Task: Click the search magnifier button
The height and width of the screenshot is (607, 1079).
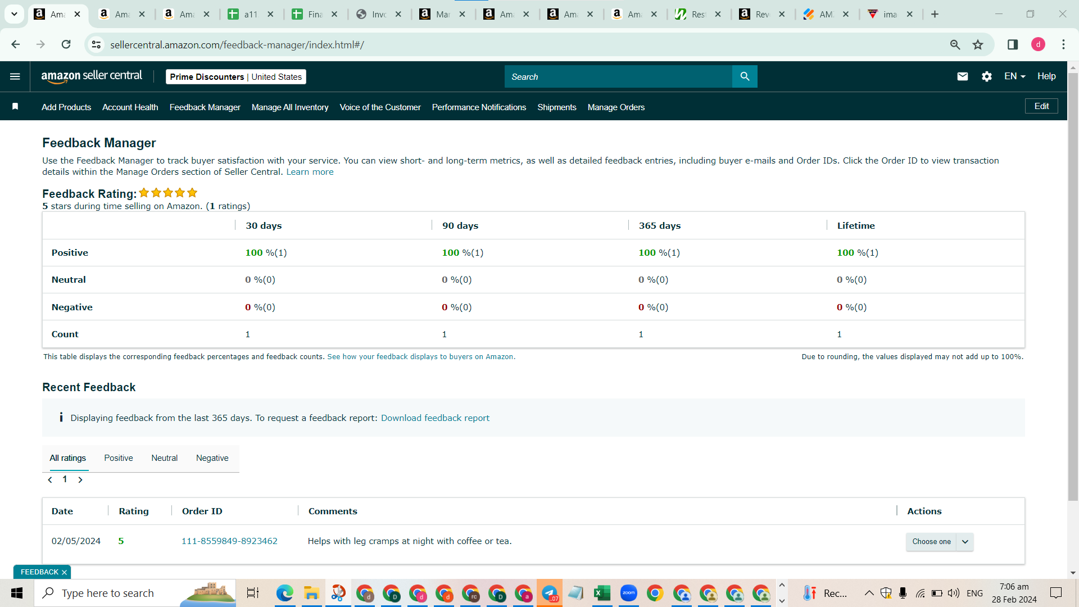Action: tap(745, 76)
